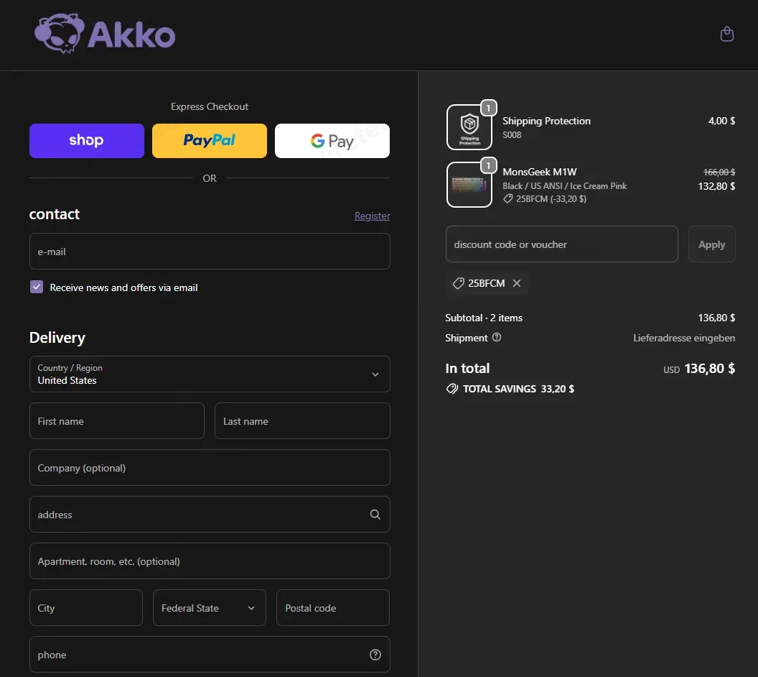The width and height of the screenshot is (758, 677).
Task: Click the Total Savings tag icon
Action: click(x=452, y=389)
